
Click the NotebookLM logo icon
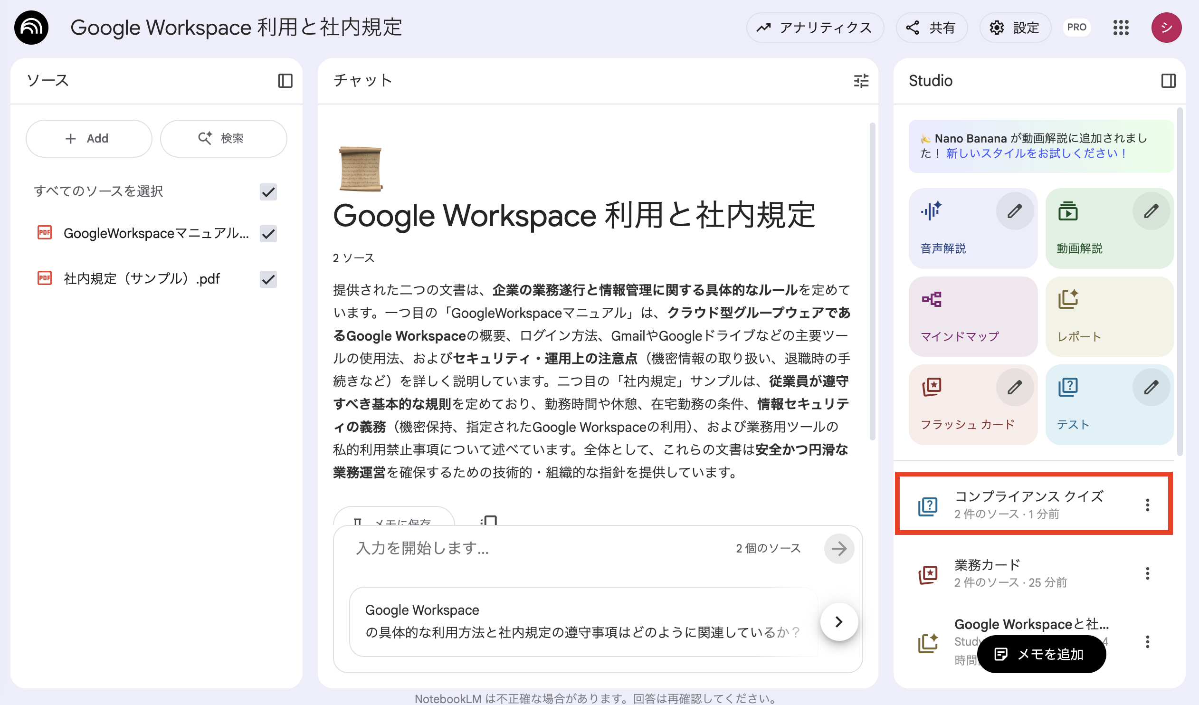pyautogui.click(x=31, y=28)
